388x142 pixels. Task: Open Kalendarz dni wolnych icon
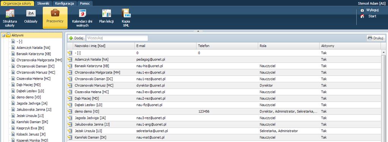tap(82, 13)
